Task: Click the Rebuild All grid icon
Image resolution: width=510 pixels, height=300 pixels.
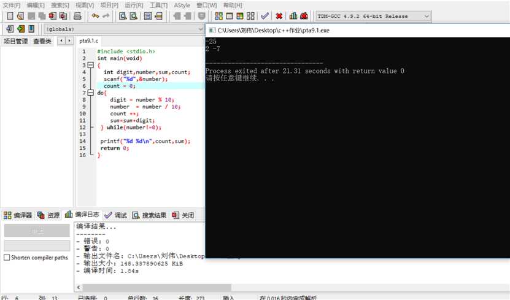Action: [x=250, y=16]
